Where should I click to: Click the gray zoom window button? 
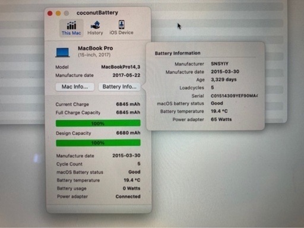66,13
